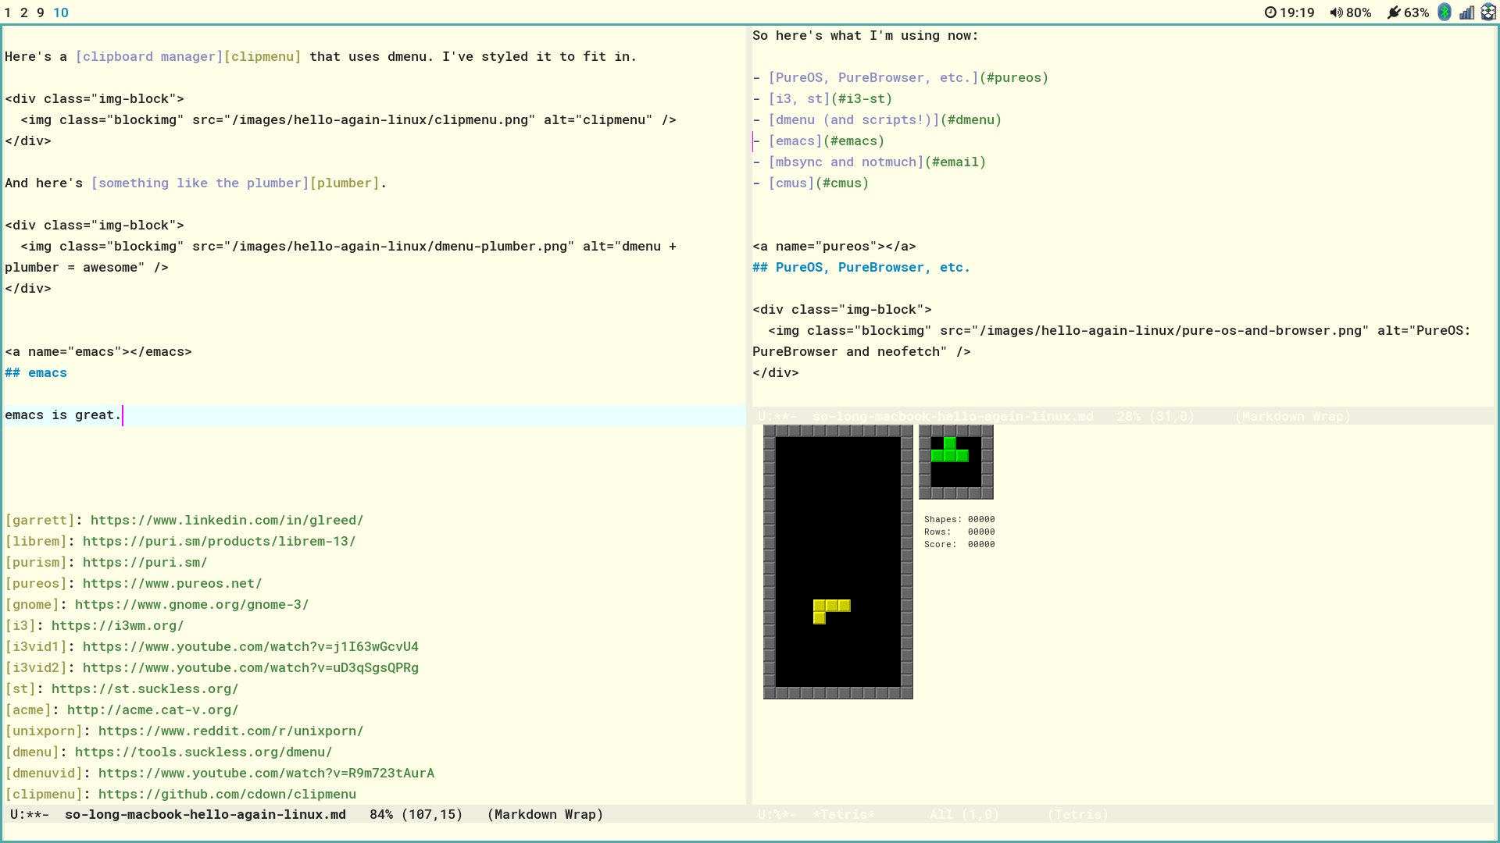The width and height of the screenshot is (1500, 843).
Task: Click the i3wm.org link
Action: tap(117, 625)
